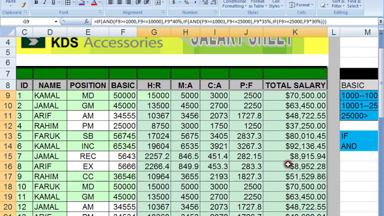Viewport: 384px width, 216px height.
Task: Apply borders with the Borders icon
Action: tap(67, 3)
